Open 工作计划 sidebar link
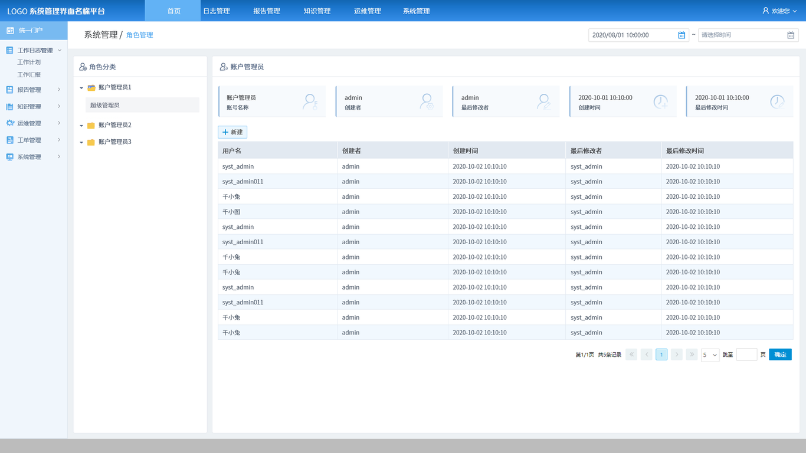This screenshot has width=806, height=453. click(29, 63)
